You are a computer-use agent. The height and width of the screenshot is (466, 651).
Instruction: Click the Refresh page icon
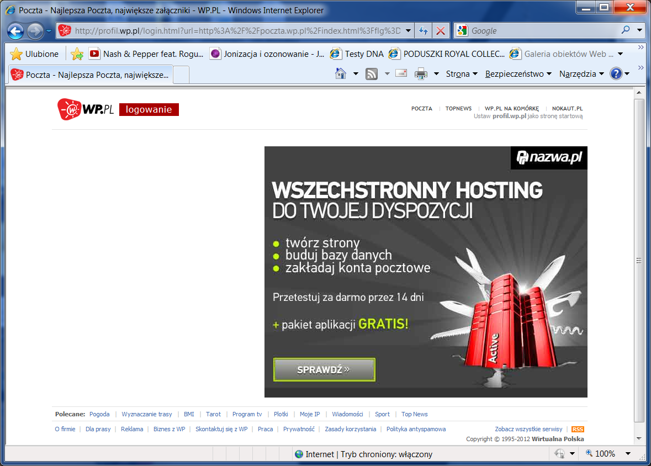point(423,31)
